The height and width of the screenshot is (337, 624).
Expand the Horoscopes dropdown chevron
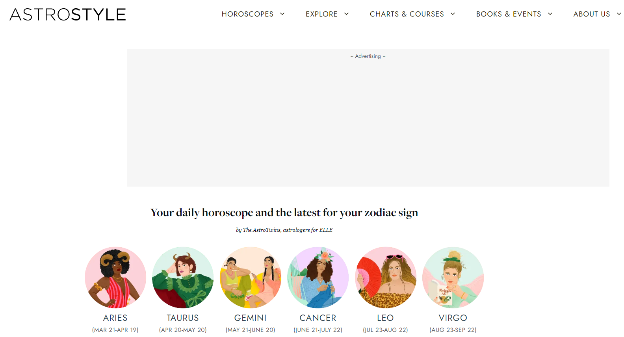(282, 14)
